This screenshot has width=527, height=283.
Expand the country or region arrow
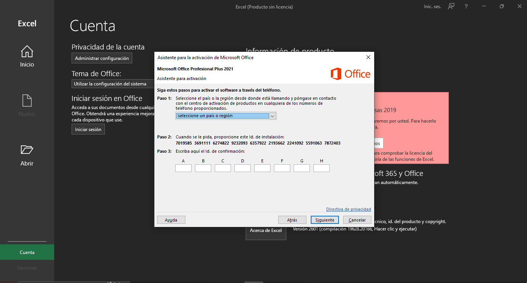(272, 116)
